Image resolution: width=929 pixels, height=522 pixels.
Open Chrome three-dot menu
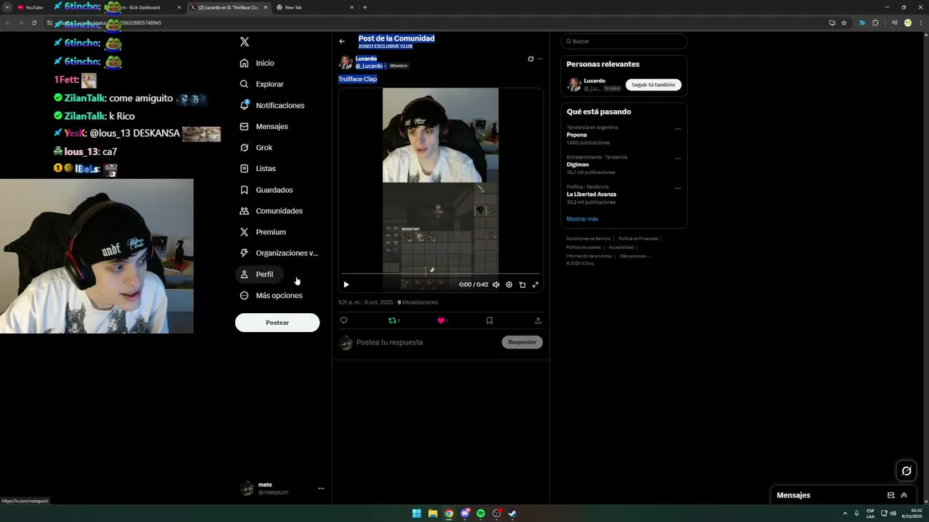click(x=920, y=22)
